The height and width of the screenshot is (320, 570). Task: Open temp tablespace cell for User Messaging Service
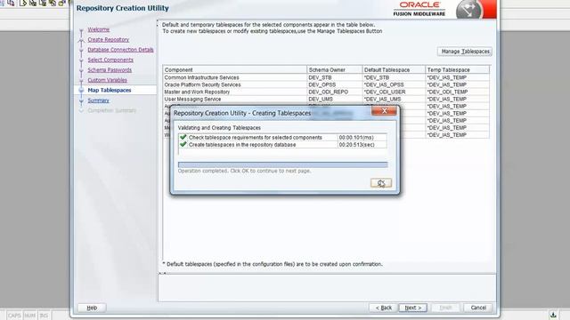tap(457, 99)
